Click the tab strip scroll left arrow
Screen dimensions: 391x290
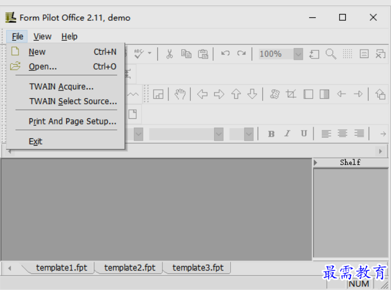[9, 268]
